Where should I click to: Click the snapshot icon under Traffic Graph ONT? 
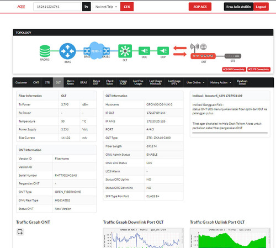(20, 231)
